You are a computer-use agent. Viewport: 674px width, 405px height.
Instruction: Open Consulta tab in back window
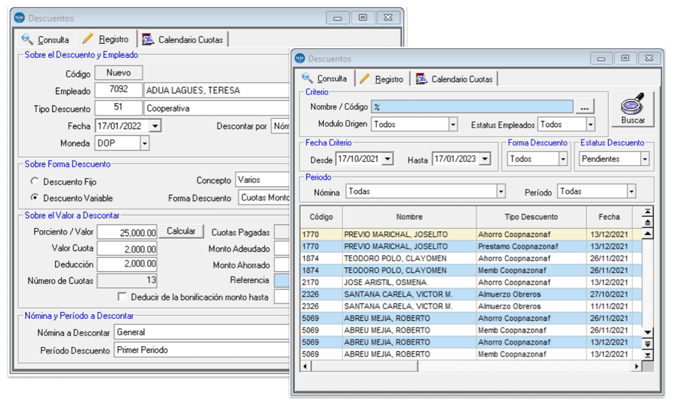click(x=45, y=39)
